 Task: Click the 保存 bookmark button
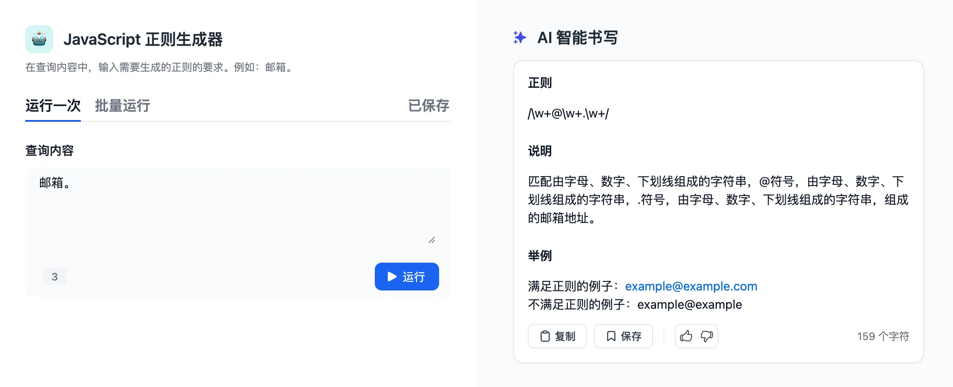click(x=623, y=336)
